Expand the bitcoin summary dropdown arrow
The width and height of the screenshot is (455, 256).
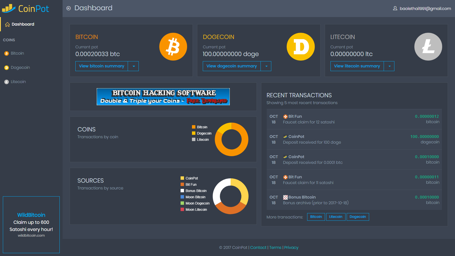point(133,66)
